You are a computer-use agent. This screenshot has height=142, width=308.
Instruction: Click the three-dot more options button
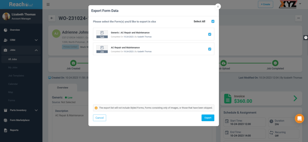(298, 18)
